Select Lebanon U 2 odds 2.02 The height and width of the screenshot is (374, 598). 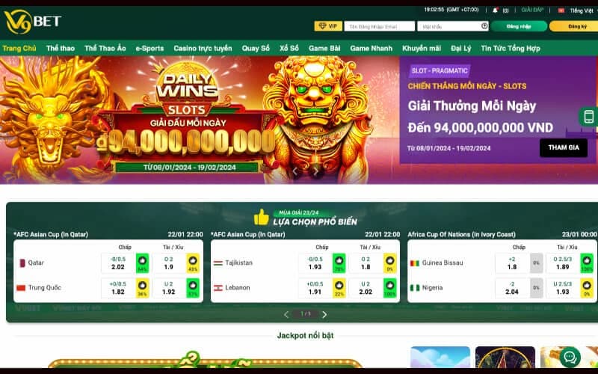[x=365, y=288]
